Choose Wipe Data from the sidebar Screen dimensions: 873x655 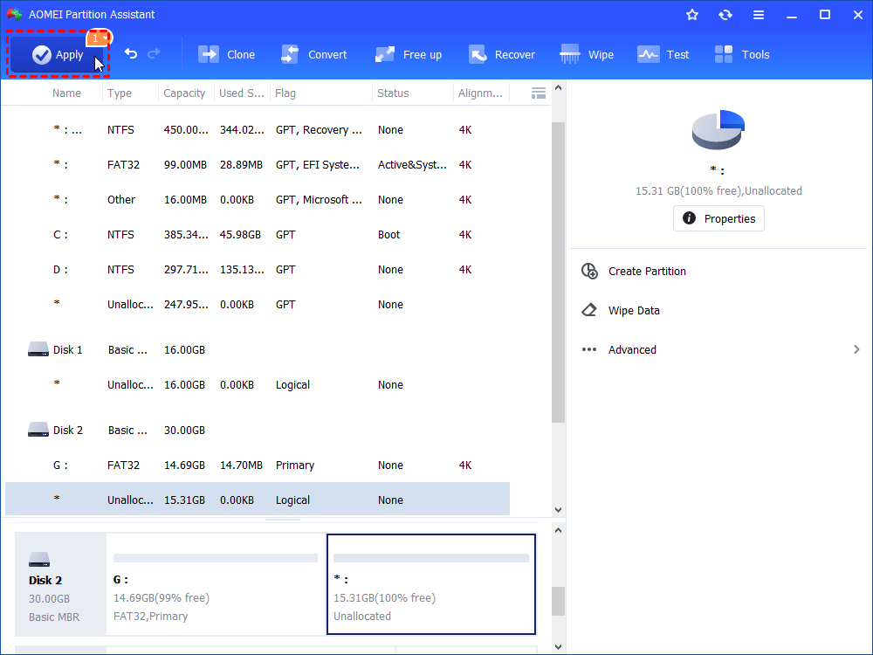(x=633, y=310)
